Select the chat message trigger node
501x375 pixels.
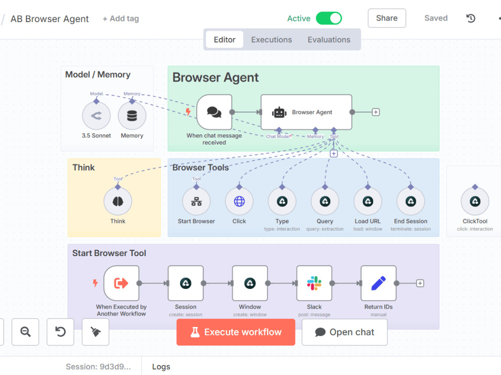pyautogui.click(x=214, y=112)
